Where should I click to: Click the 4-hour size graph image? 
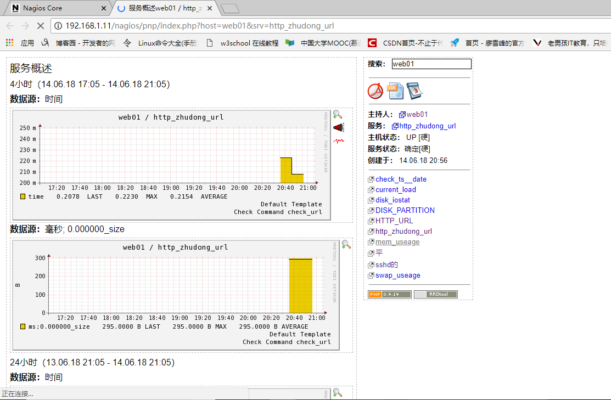point(176,295)
